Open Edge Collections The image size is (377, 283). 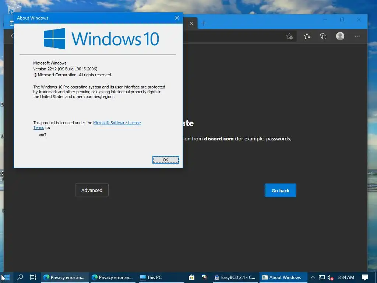[323, 36]
